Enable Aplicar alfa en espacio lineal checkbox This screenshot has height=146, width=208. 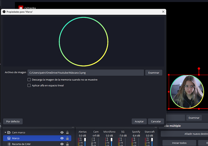[x=29, y=85]
